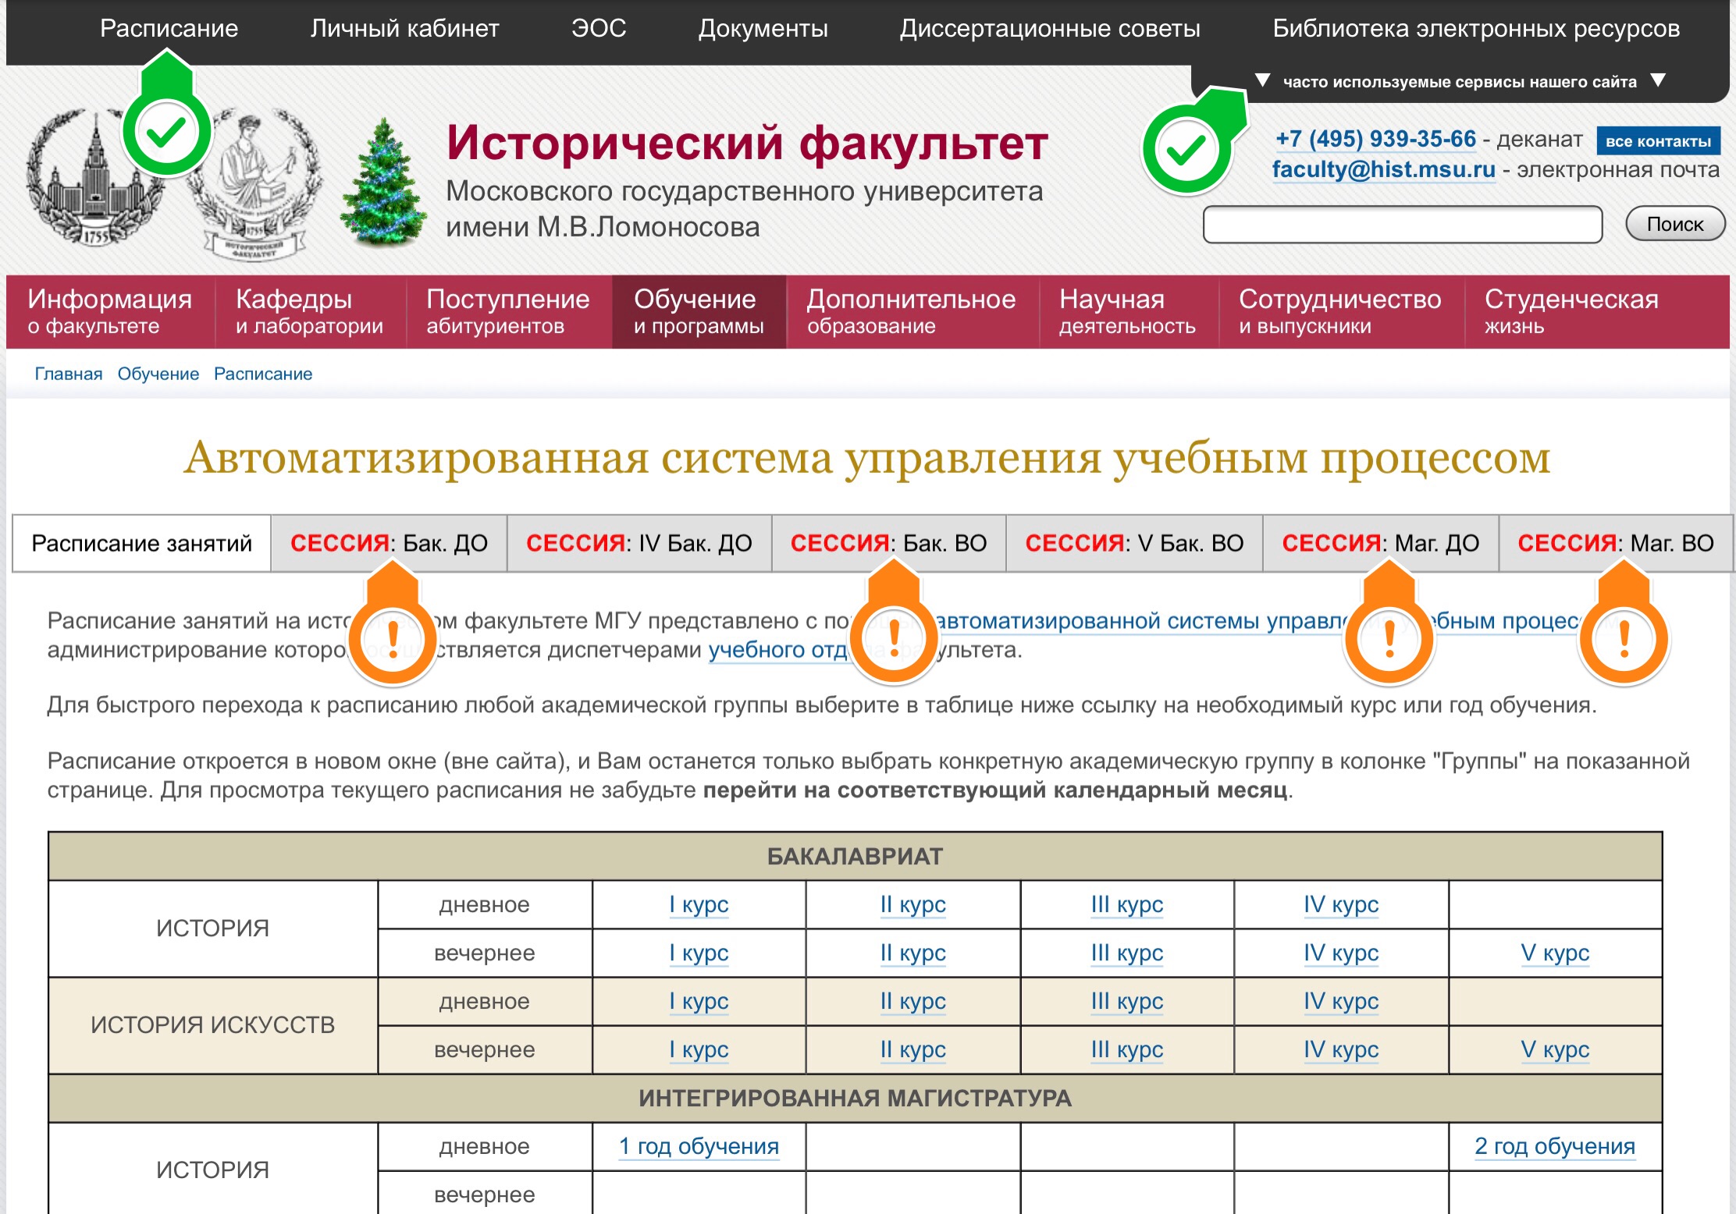Open История искусств дневное III курс
Image resolution: width=1736 pixels, height=1214 pixels.
point(1127,1002)
